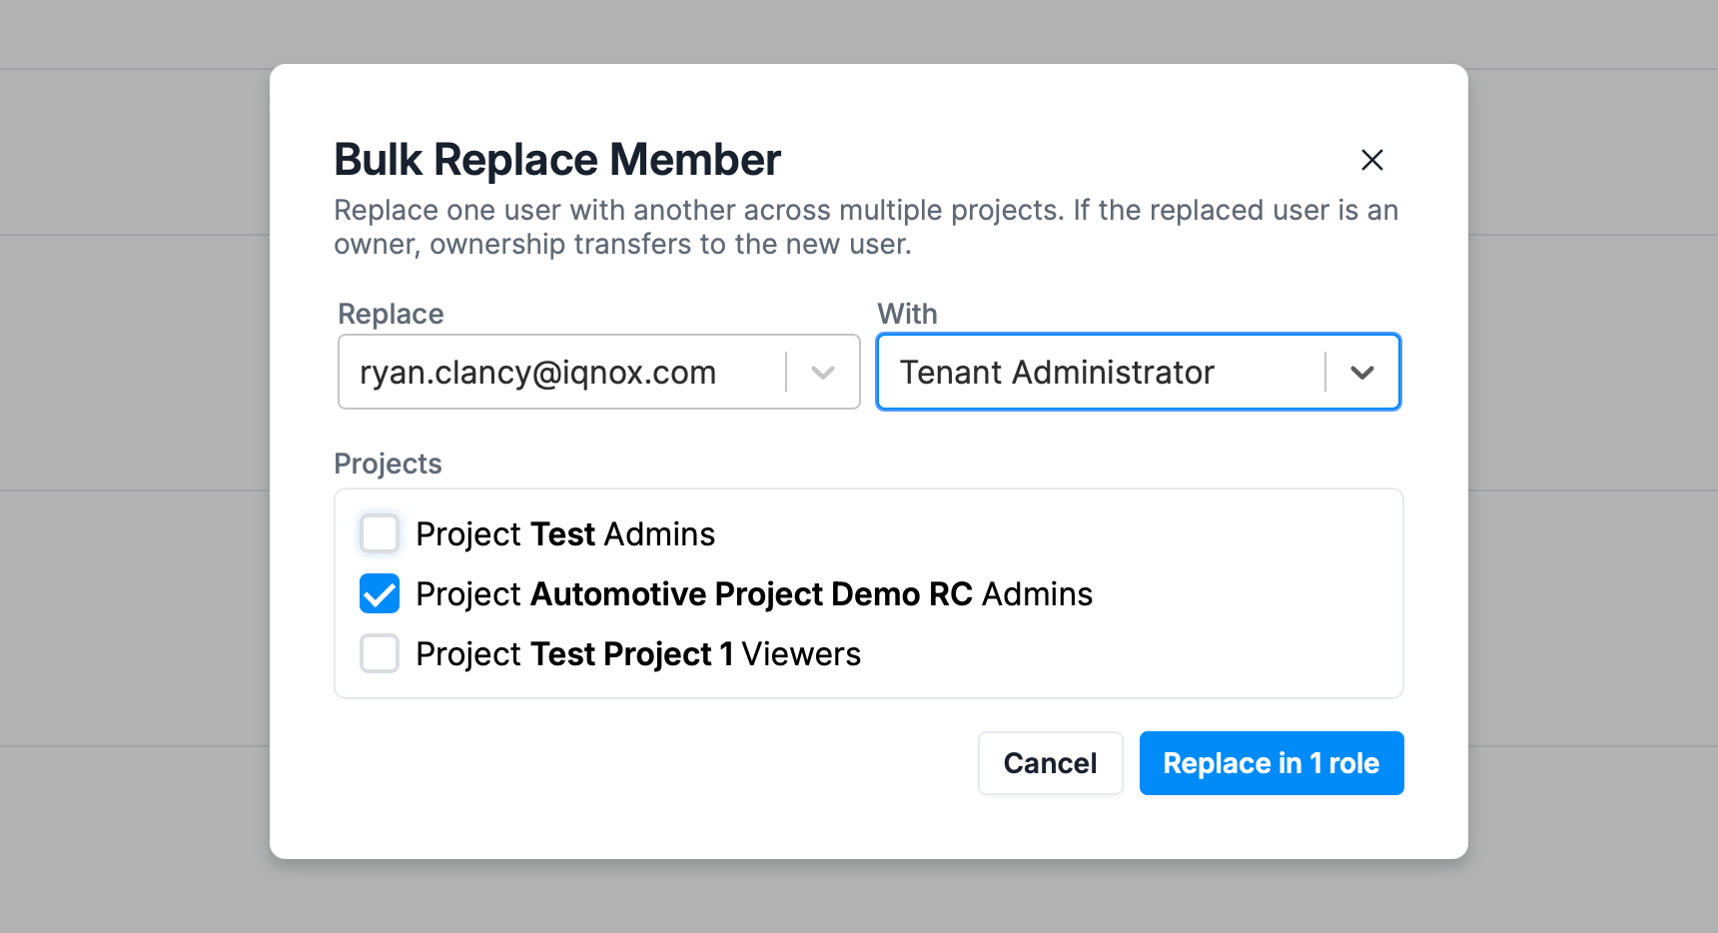1718x933 pixels.
Task: Confirm with Replace in 1 role button
Action: pyautogui.click(x=1272, y=763)
